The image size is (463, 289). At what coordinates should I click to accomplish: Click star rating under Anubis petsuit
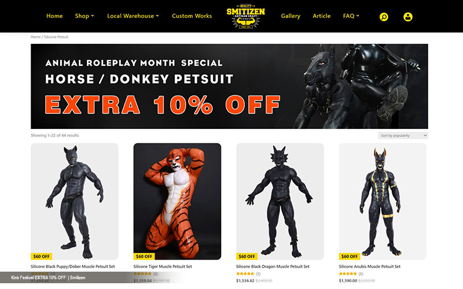click(348, 273)
